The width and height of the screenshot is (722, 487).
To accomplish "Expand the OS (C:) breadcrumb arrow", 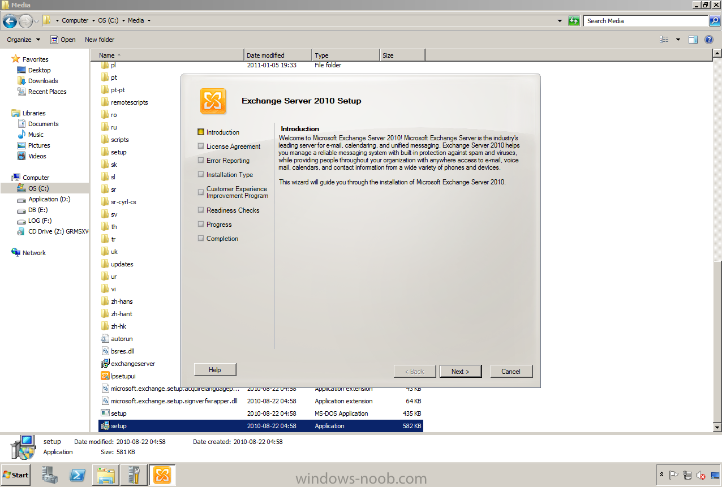I will pos(122,21).
